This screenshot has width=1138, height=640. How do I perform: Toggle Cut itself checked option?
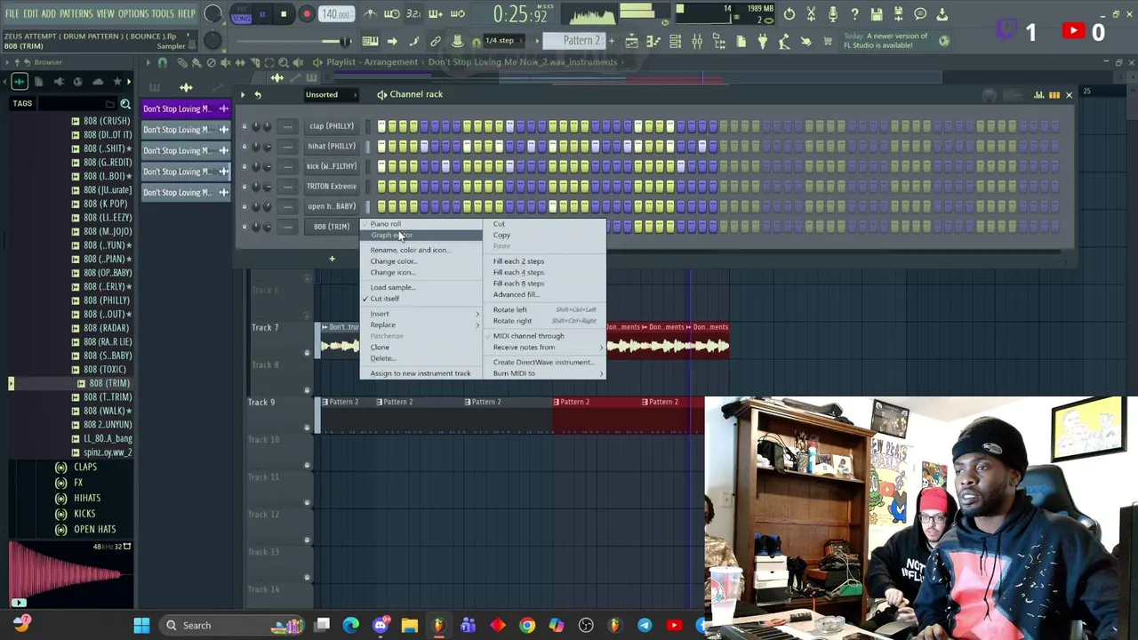(x=384, y=299)
